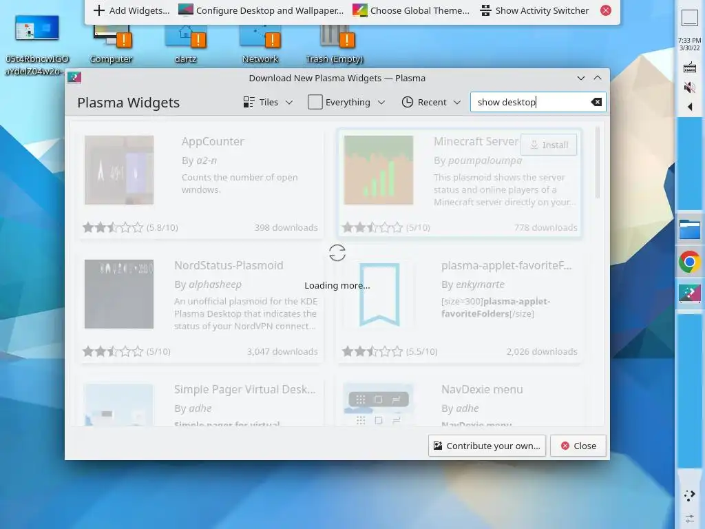The height and width of the screenshot is (529, 705).
Task: Click '2,026 downloads' on favoriteFolders card
Action: [542, 352]
